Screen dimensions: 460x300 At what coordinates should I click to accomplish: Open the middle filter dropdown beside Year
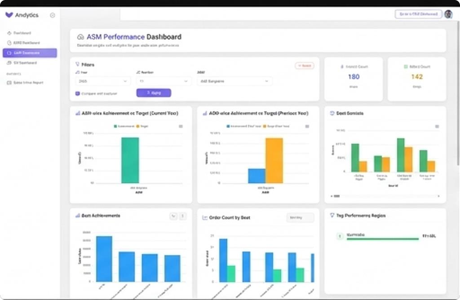click(x=164, y=81)
